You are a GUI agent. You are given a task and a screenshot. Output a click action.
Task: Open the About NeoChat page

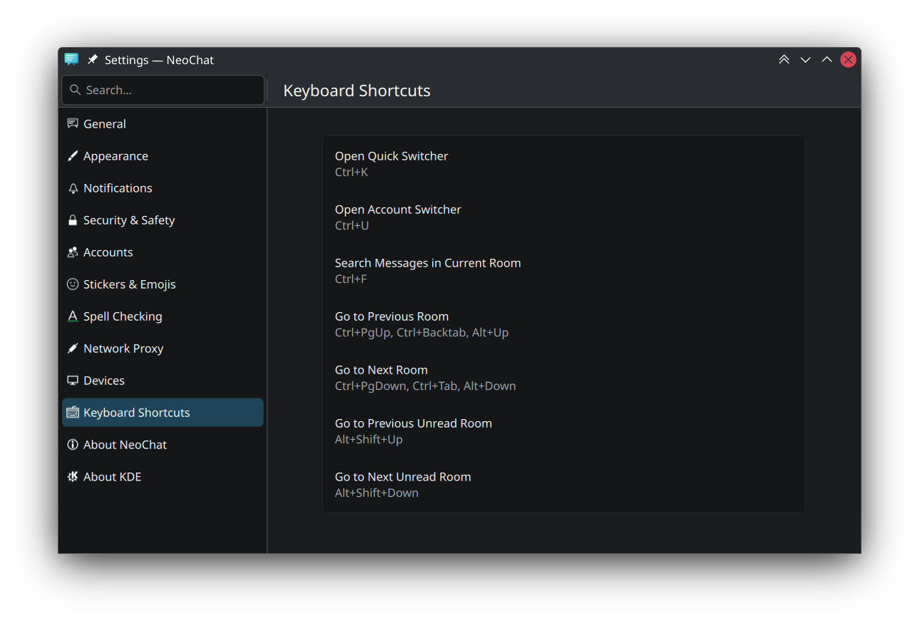coord(125,445)
